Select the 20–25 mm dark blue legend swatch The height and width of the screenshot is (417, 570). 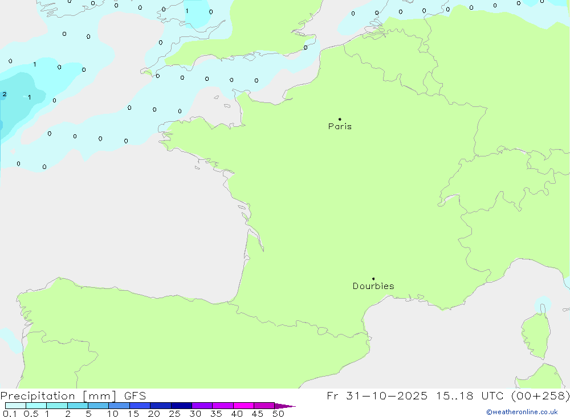pos(161,406)
